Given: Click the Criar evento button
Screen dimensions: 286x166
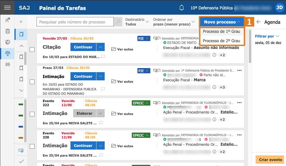Looking at the screenshot, I should coord(270,160).
